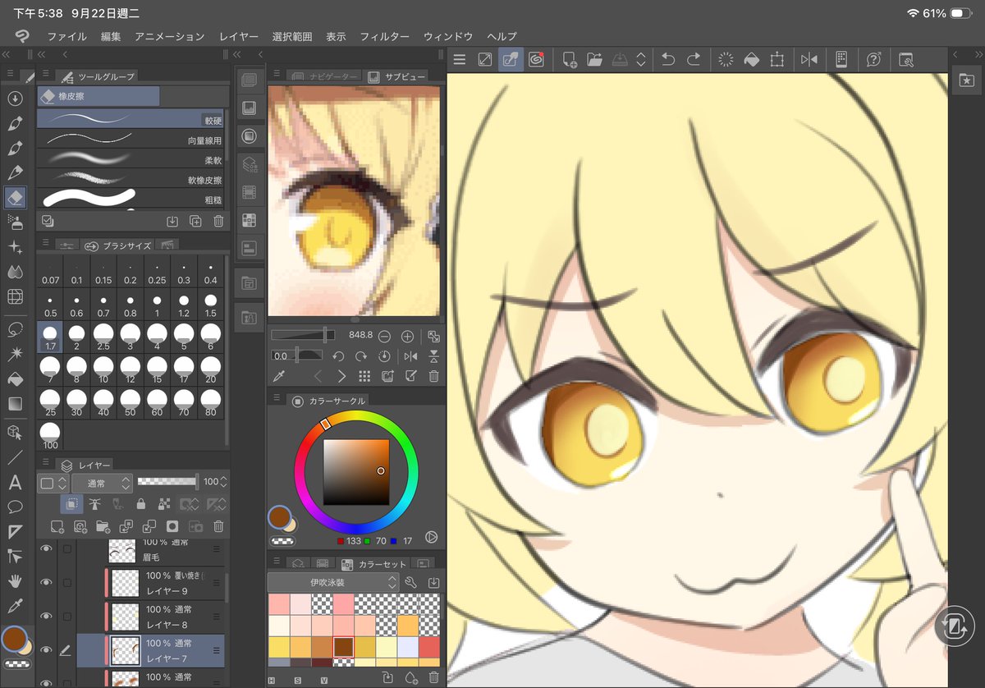The height and width of the screenshot is (688, 985).
Task: Hide the 眉毛 layer
Action: 46,548
